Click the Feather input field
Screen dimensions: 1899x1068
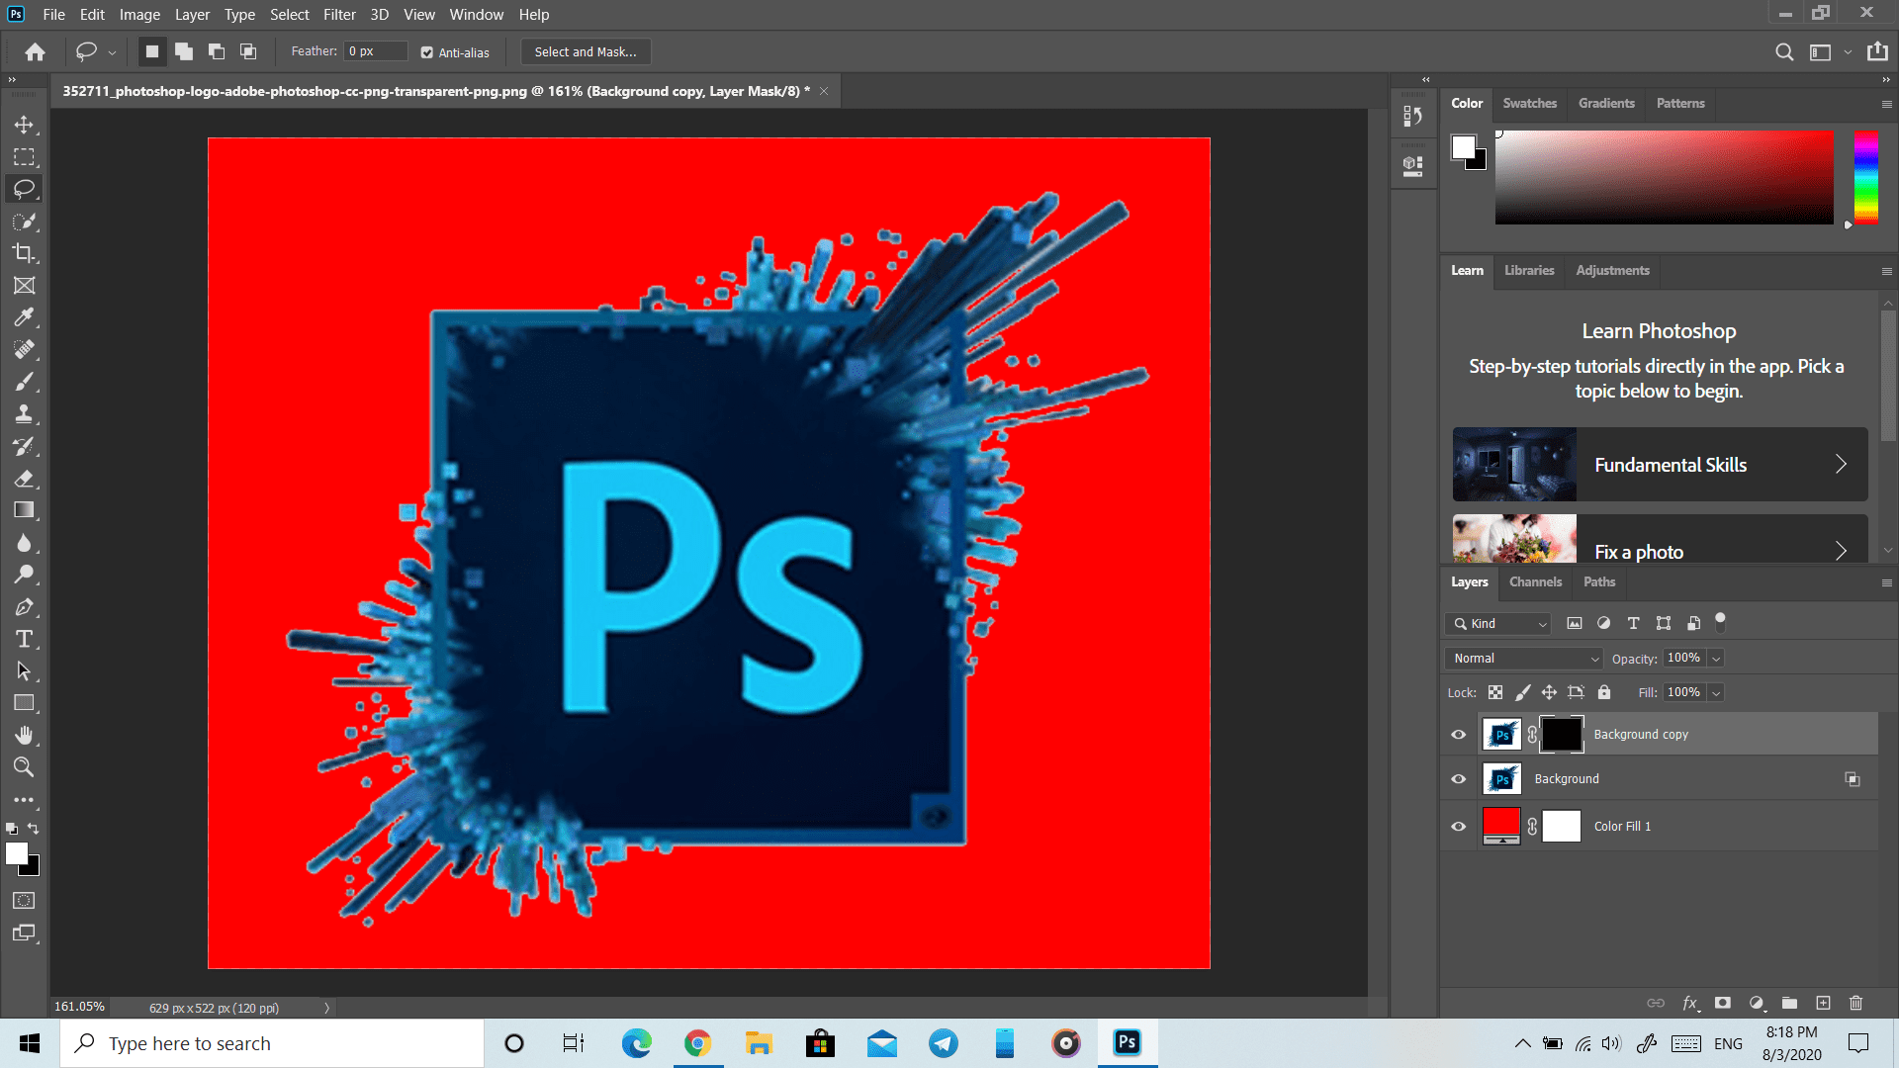point(376,51)
